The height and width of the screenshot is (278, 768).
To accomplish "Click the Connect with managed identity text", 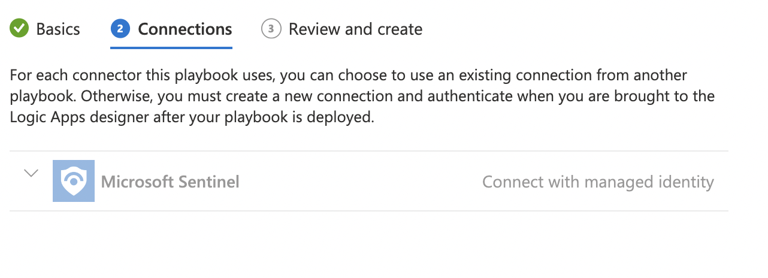I will [x=598, y=182].
